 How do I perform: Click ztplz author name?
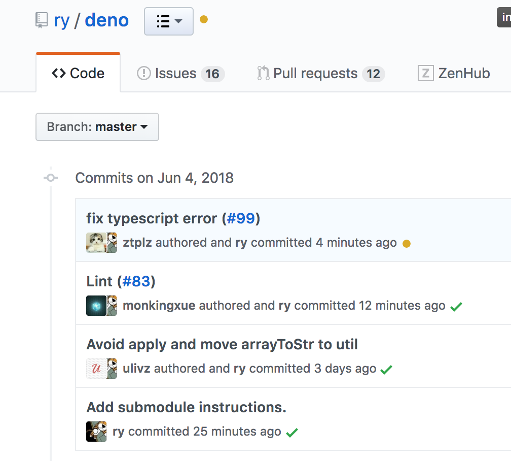(137, 243)
